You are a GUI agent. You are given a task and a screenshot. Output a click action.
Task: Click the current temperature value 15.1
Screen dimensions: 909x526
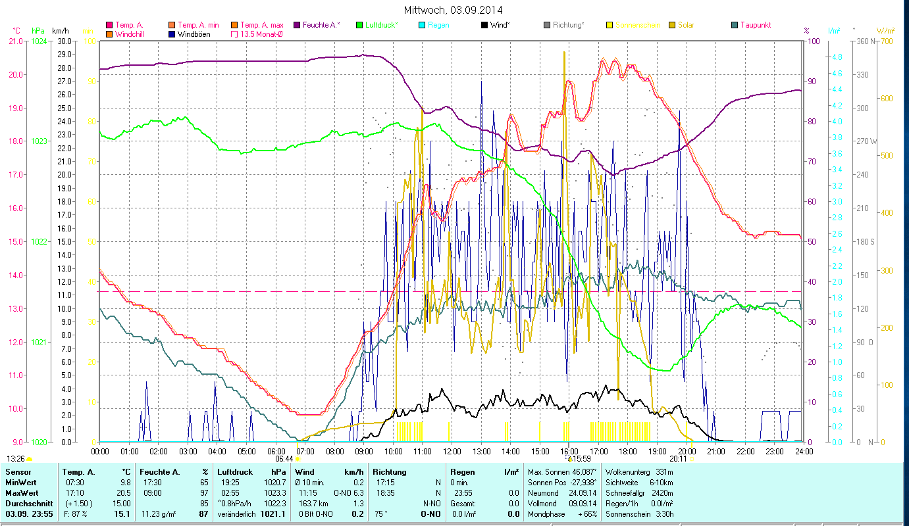point(123,514)
